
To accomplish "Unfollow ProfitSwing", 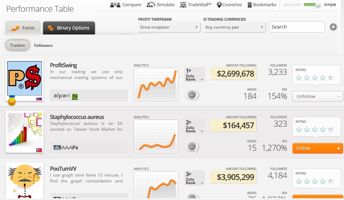I will point(317,97).
